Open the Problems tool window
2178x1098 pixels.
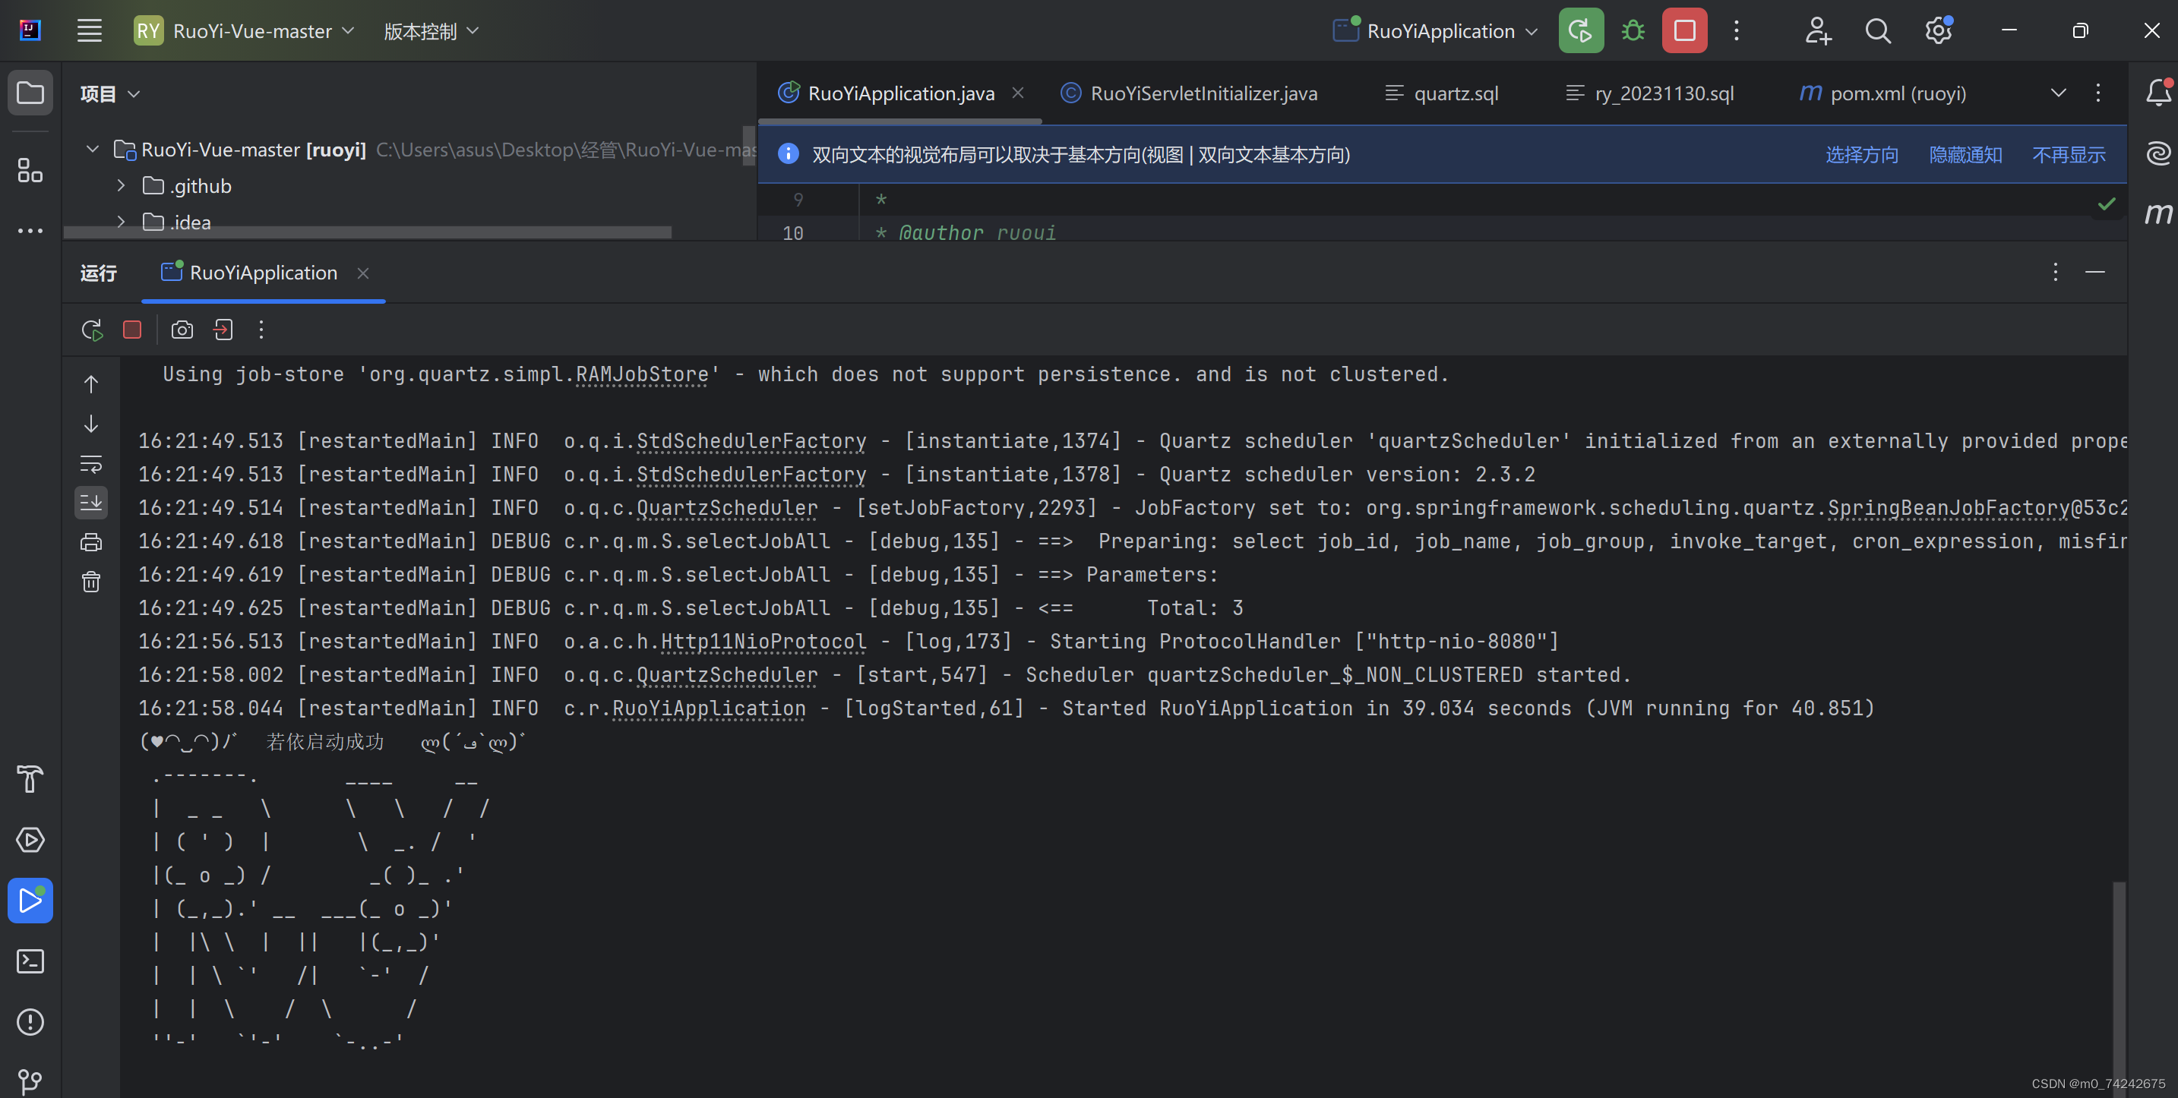click(30, 1022)
